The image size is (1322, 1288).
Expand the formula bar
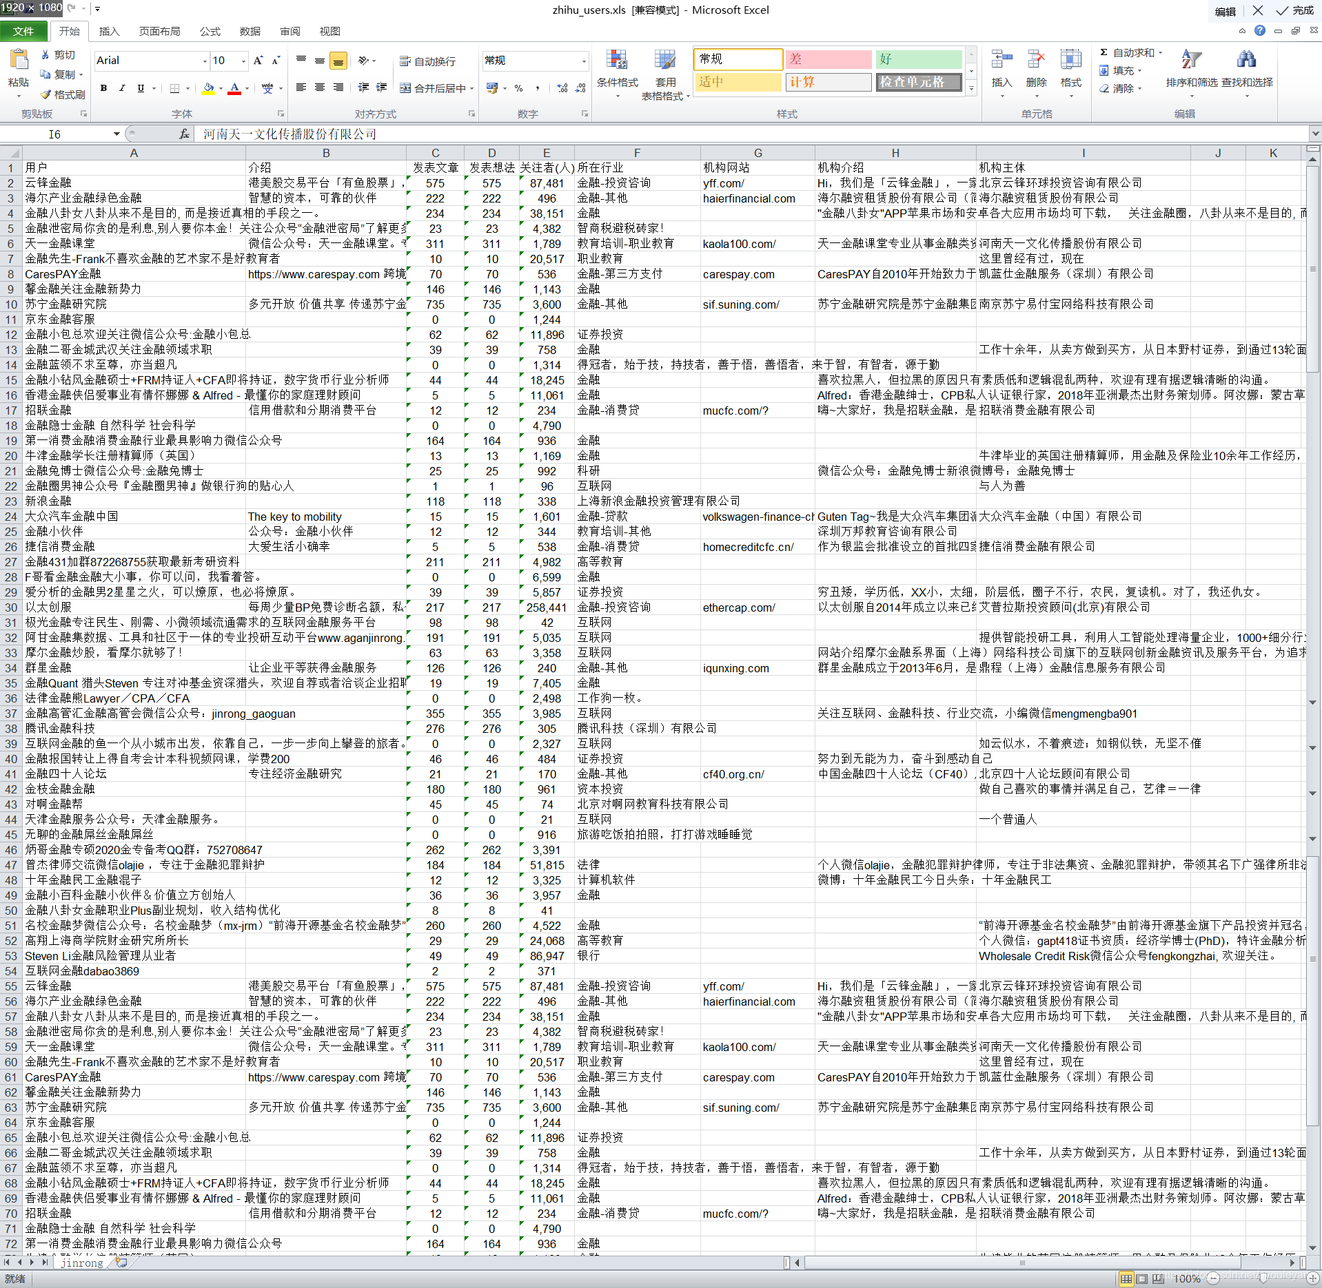click(x=1315, y=134)
